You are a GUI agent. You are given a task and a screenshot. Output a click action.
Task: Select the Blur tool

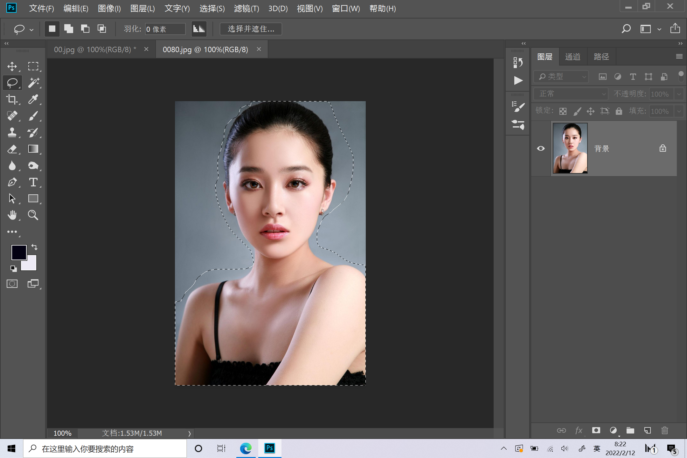pos(12,165)
